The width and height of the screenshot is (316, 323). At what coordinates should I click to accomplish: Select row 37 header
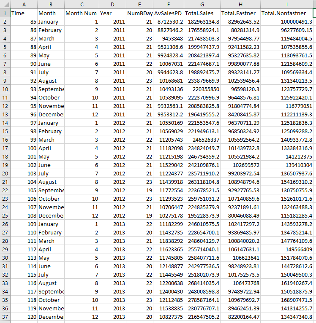[5, 317]
